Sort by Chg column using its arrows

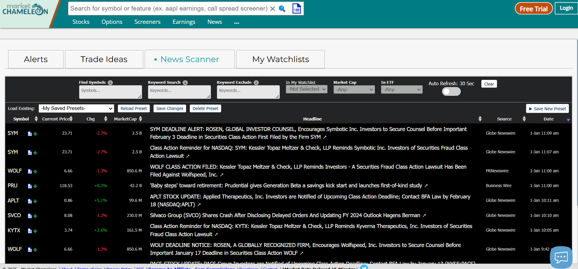(x=105, y=119)
